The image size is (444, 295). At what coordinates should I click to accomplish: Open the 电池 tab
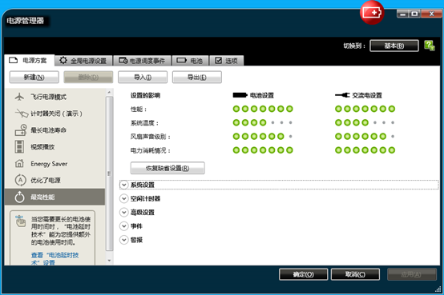(x=190, y=61)
